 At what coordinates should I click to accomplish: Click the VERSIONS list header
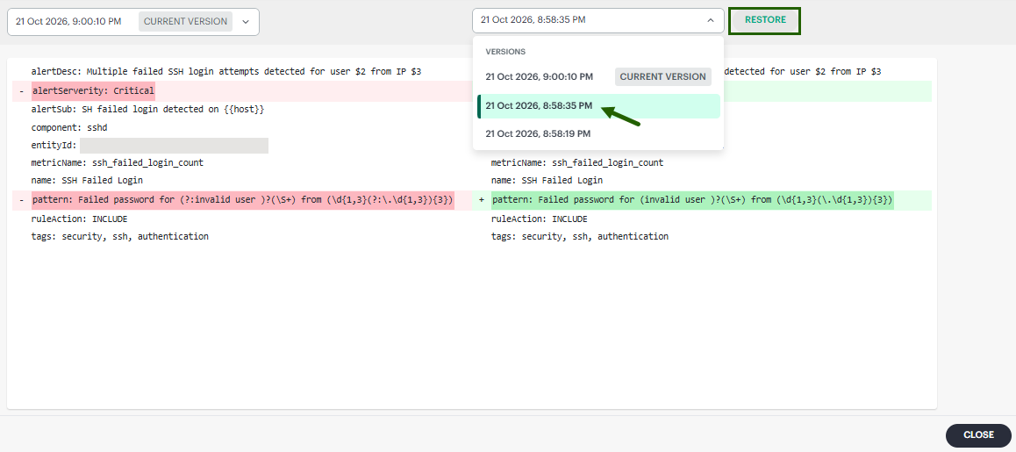[x=505, y=51]
